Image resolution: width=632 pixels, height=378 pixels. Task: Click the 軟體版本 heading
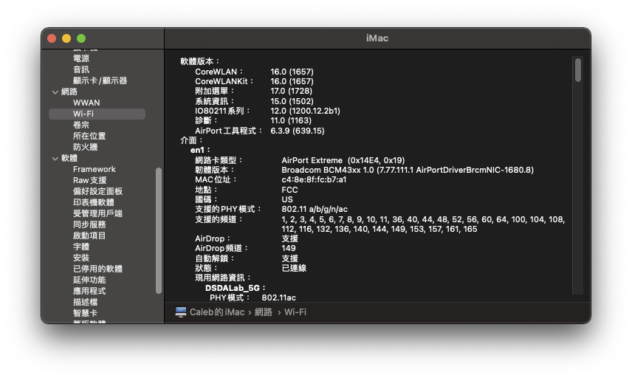click(x=200, y=61)
